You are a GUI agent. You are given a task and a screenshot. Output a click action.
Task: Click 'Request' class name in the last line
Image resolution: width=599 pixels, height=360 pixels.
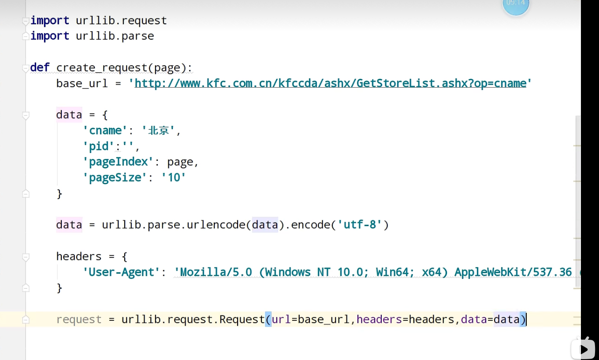242,319
